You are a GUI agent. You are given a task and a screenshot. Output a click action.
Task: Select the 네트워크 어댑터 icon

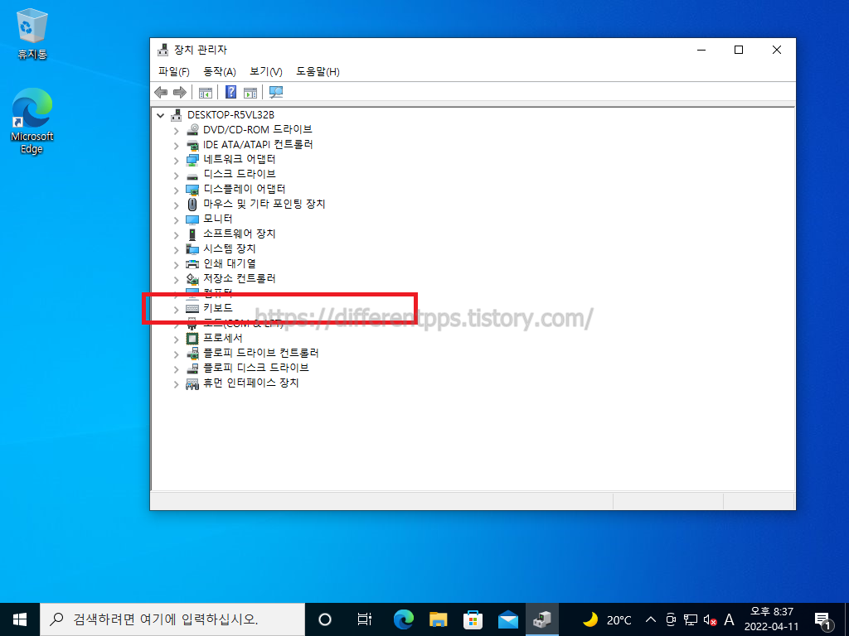192,160
